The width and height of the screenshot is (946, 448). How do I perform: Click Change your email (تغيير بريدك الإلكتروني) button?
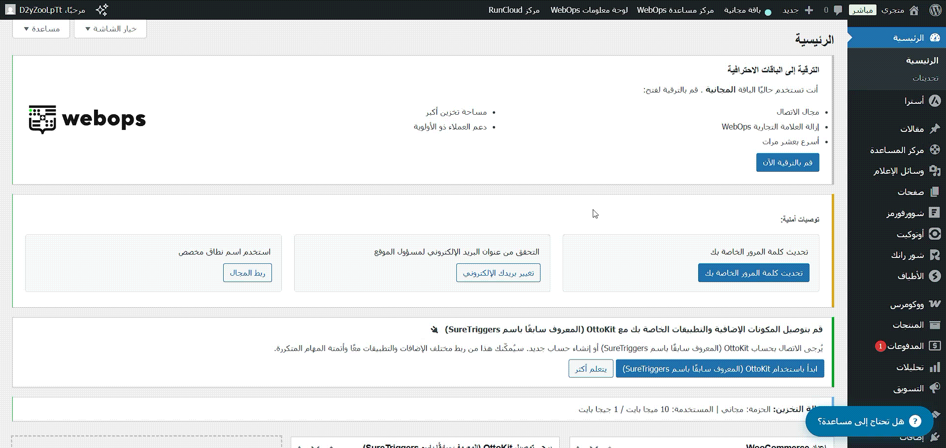pos(498,273)
